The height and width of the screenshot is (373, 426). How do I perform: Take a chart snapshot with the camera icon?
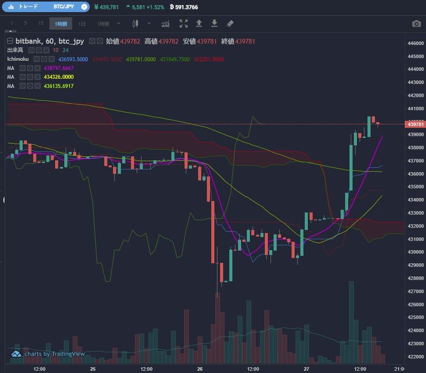point(416,24)
